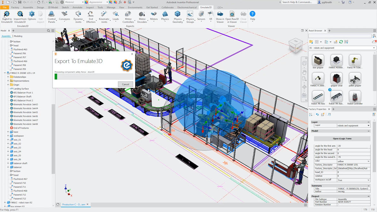Click the Physics aspect icon

tap(165, 14)
